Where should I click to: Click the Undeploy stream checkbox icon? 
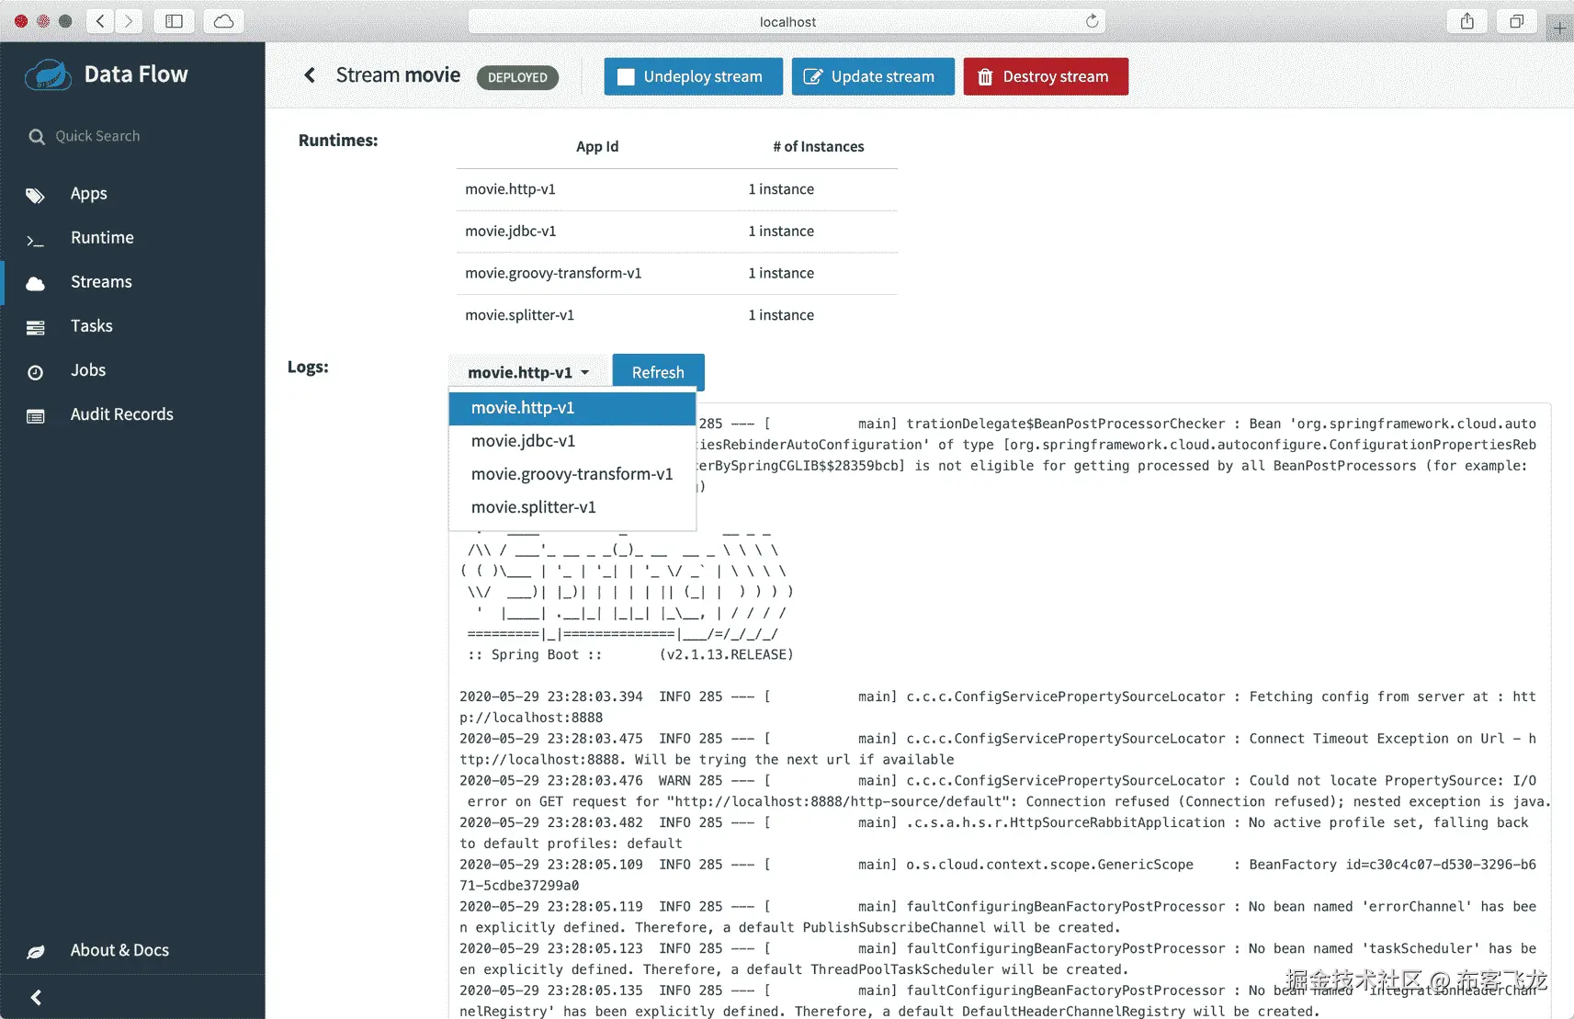click(626, 76)
